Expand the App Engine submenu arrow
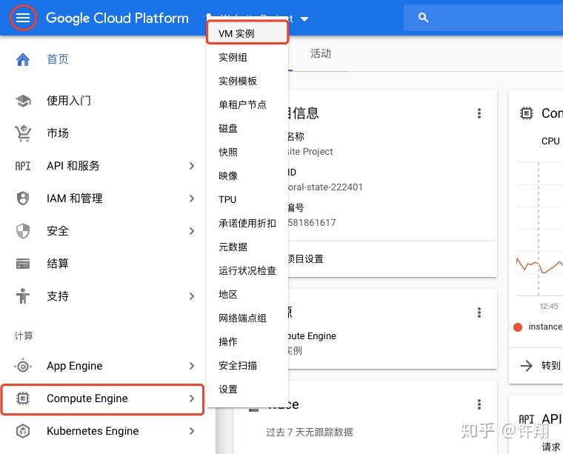This screenshot has width=563, height=454. 192,366
